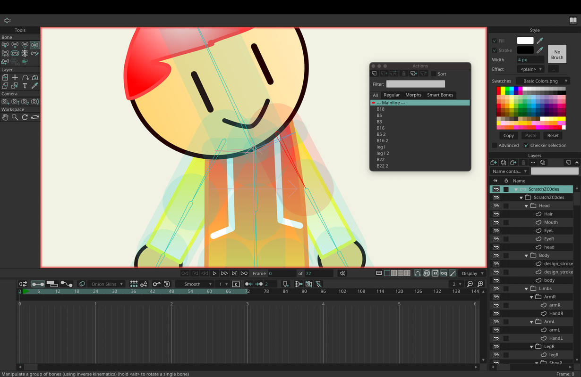Viewport: 581px width, 377px height.
Task: Click the Reset style button
Action: tap(553, 136)
